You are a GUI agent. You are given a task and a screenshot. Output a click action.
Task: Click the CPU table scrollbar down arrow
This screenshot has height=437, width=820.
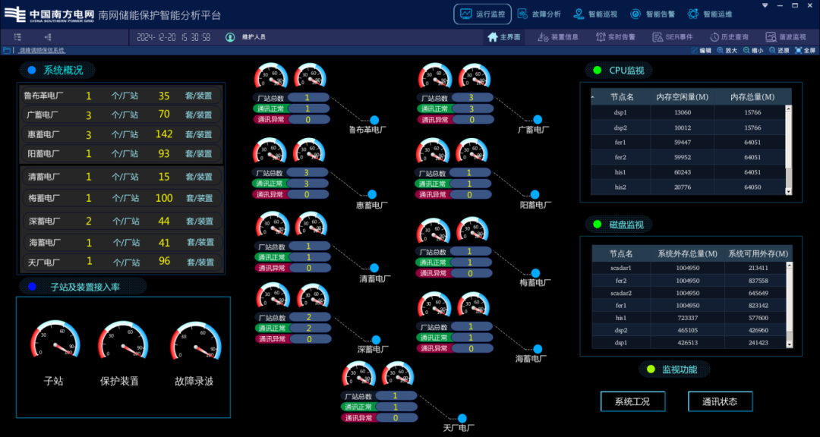coord(789,192)
